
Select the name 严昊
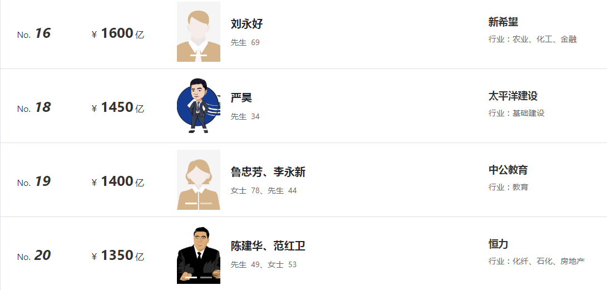[241, 98]
